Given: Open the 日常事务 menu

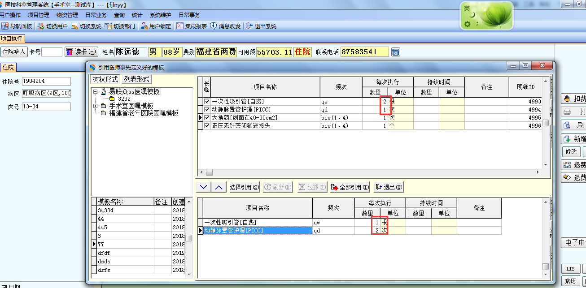Looking at the screenshot, I should pyautogui.click(x=189, y=15).
